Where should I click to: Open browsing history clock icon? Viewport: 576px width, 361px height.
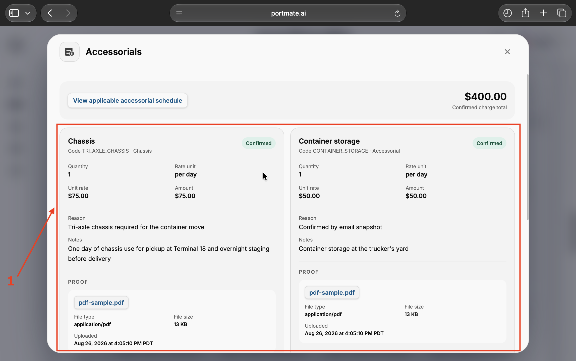507,13
